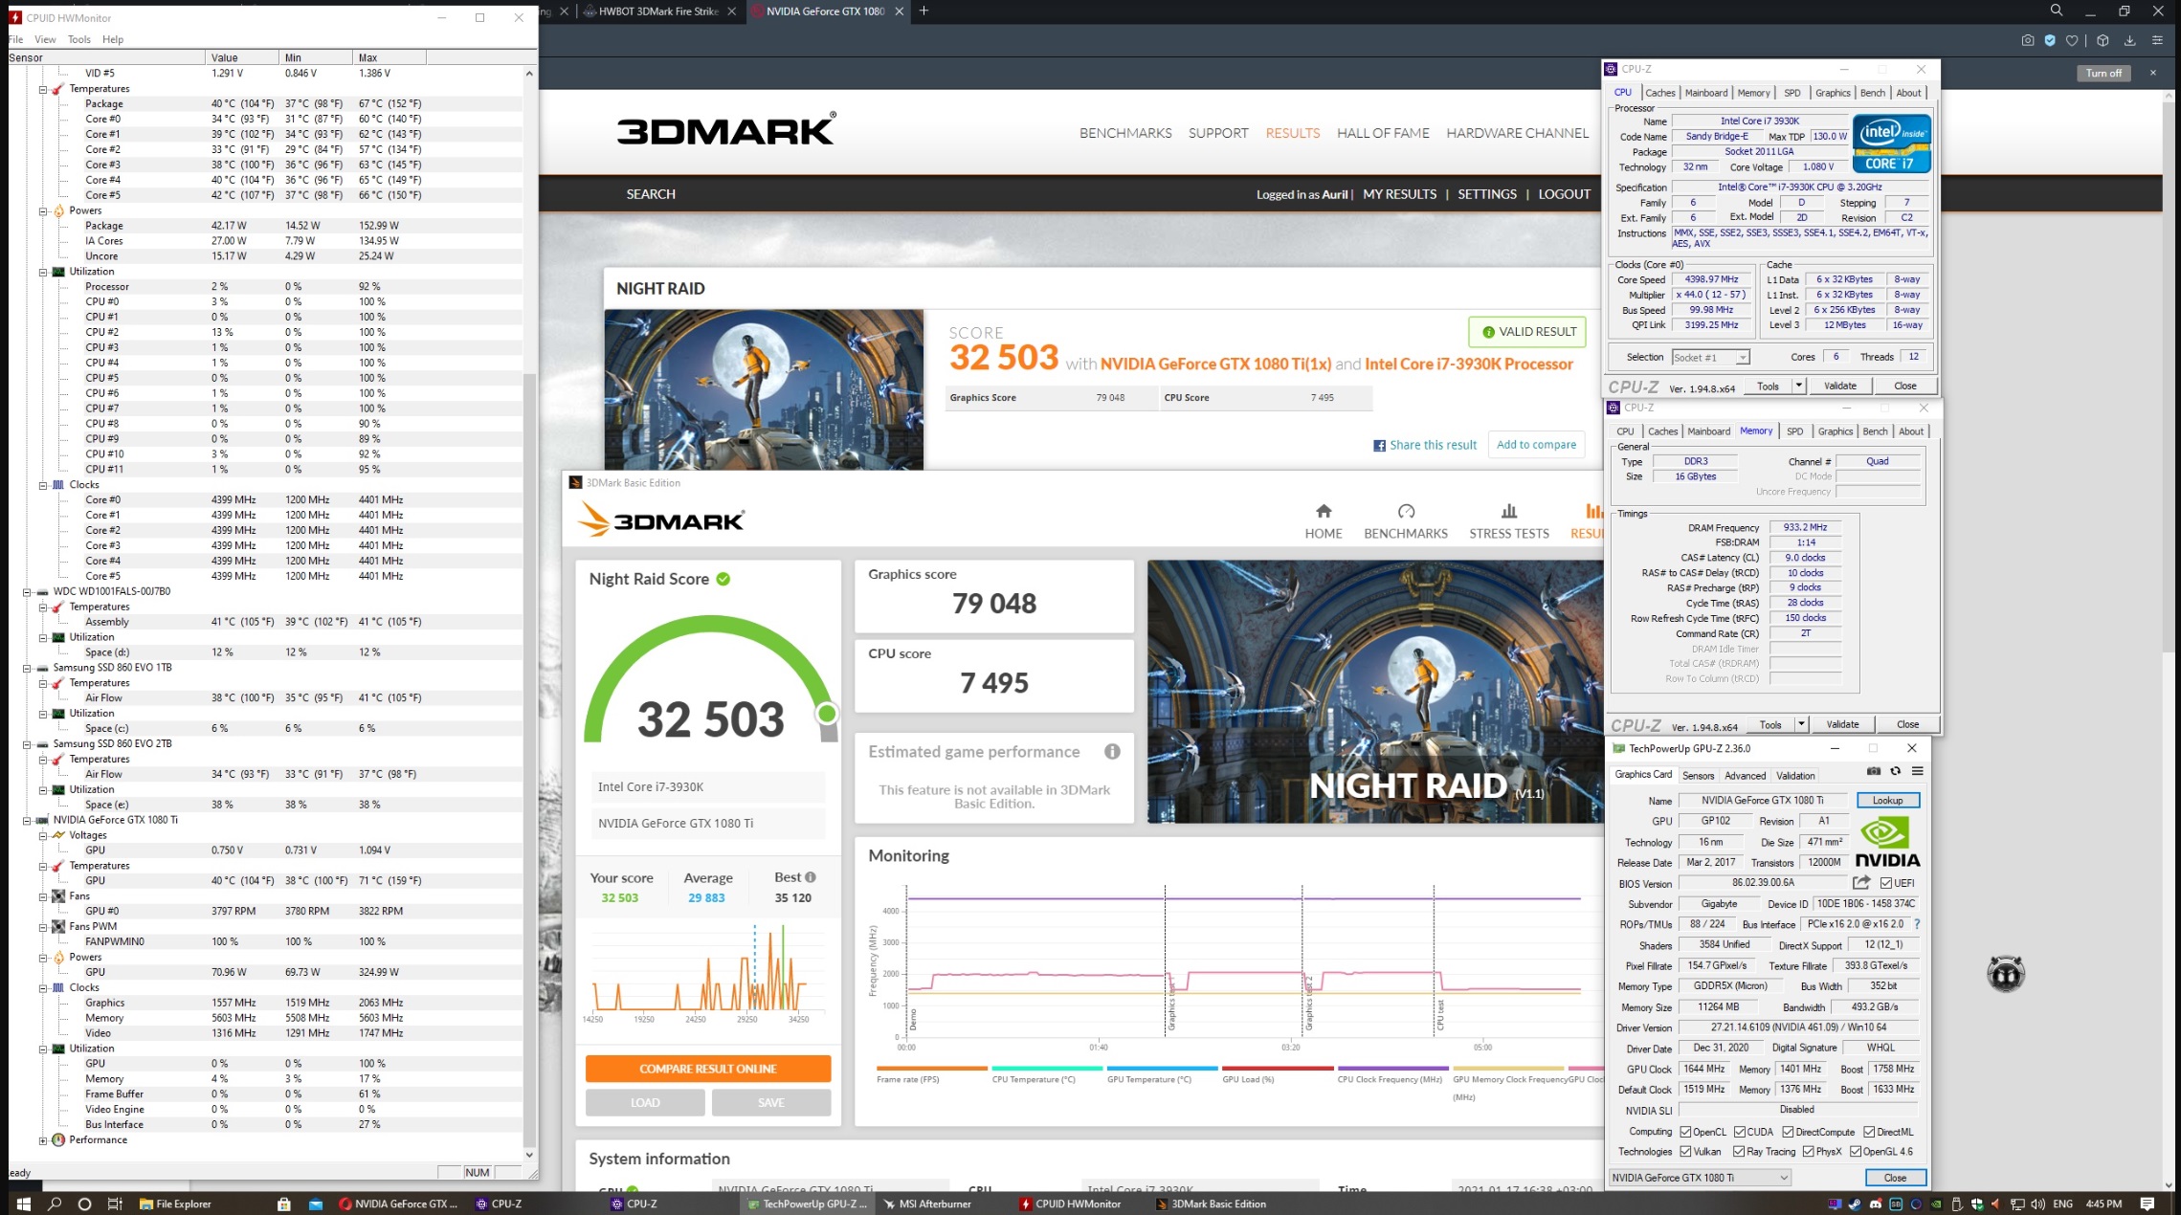
Task: Open 3DMark Home icon
Action: 1324,512
